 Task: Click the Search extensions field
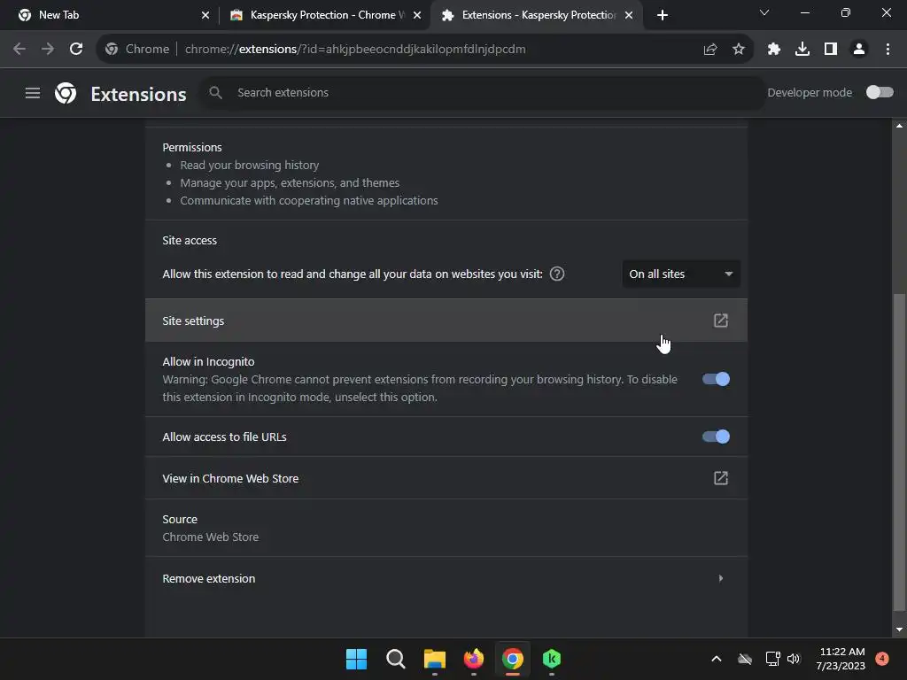coord(483,92)
